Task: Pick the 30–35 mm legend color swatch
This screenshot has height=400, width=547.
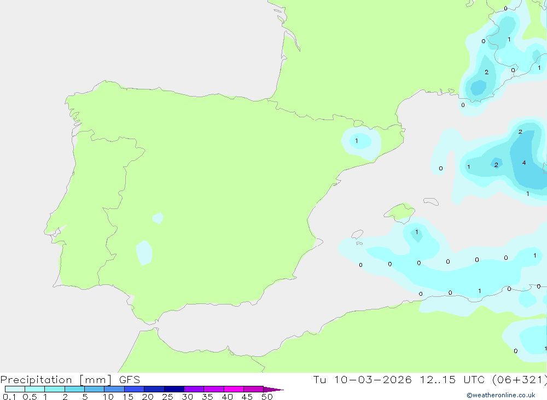Action: [x=194, y=389]
